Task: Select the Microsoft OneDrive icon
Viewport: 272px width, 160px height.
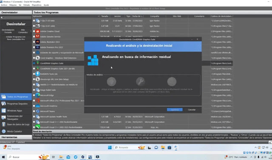Action: [x=38, y=106]
